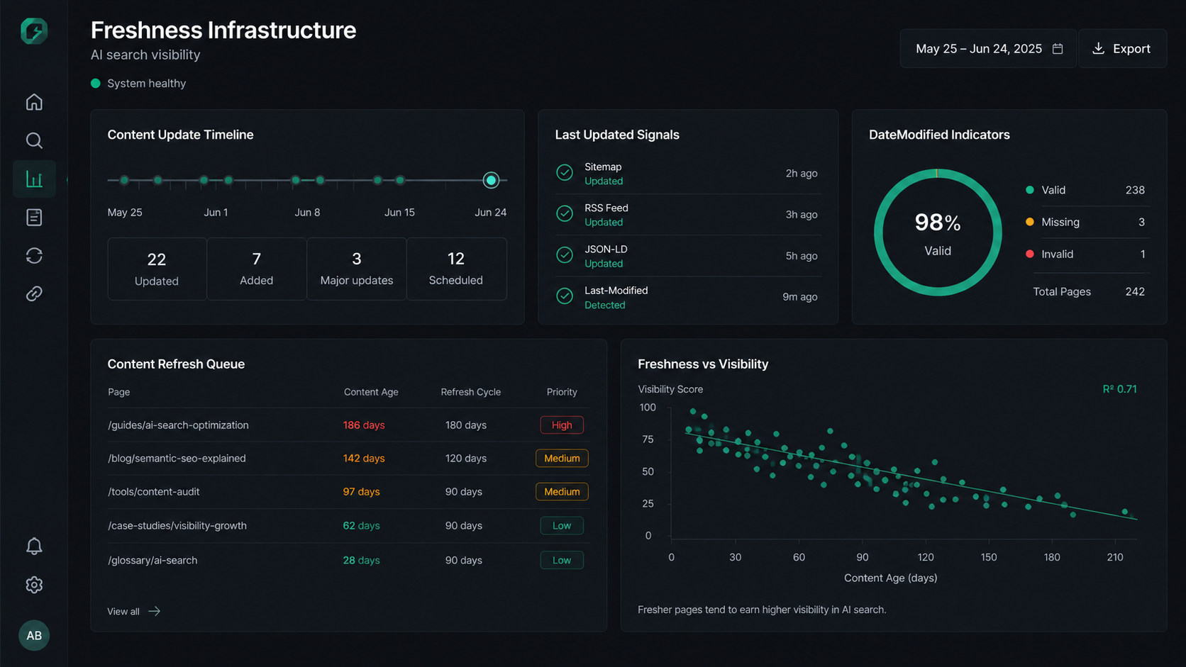Open /glossary/ai-search page row
1186x667 pixels.
click(348, 560)
